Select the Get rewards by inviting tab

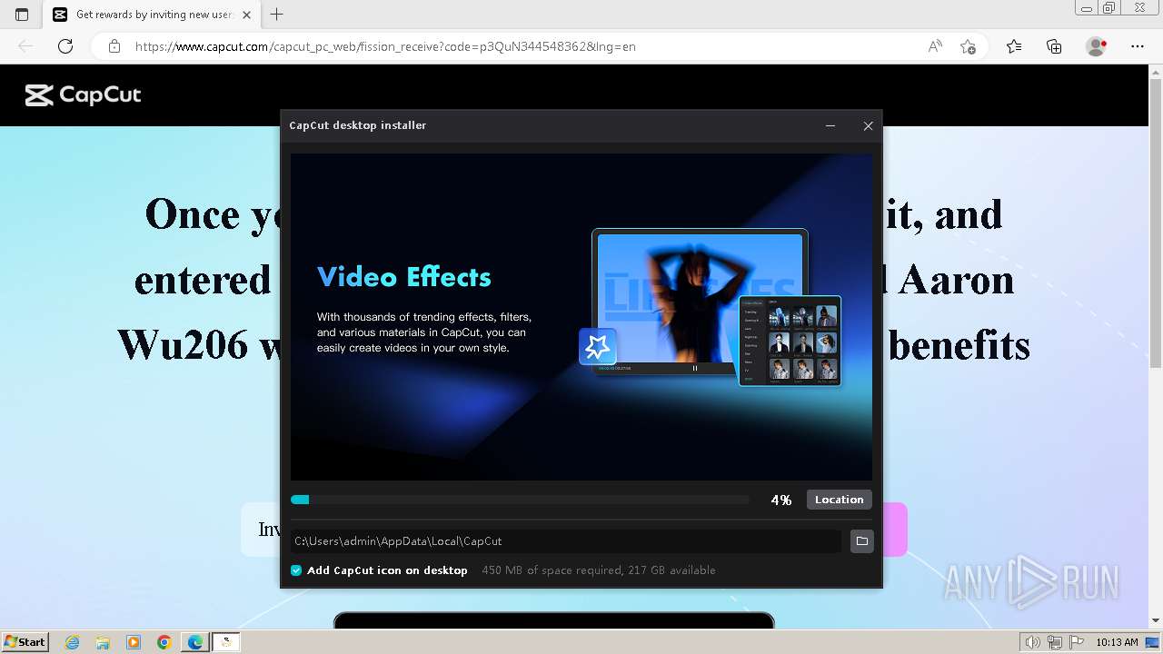(150, 15)
